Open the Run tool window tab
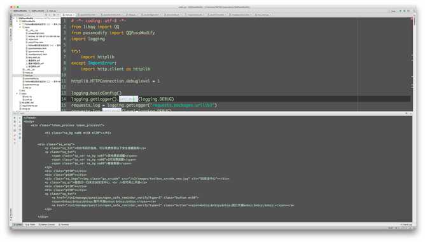This screenshot has height=242, width=425. click(18, 225)
